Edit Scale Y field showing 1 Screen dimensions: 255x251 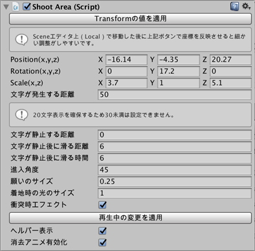179,83
